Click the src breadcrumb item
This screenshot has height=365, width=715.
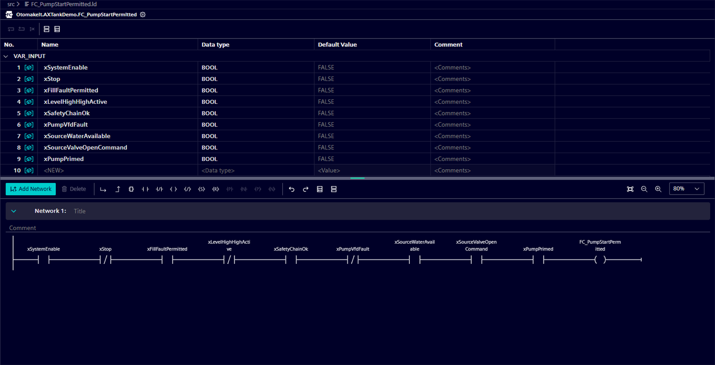[11, 4]
